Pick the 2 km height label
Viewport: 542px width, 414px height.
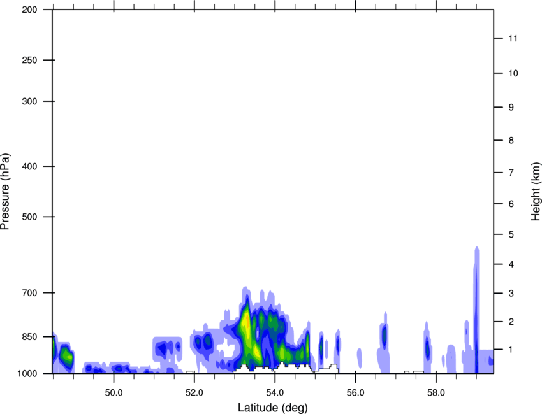511,322
